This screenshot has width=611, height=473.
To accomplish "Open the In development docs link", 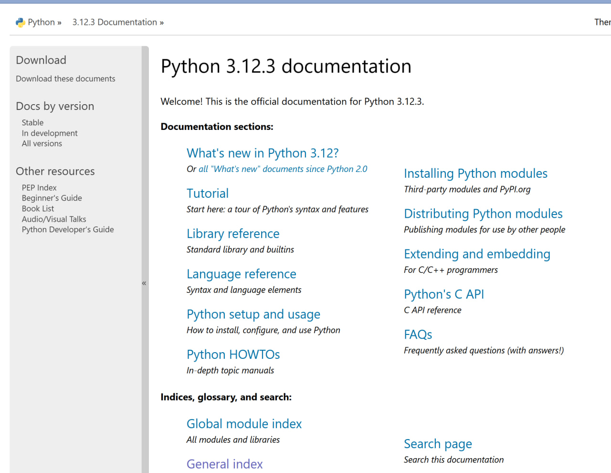I will [x=50, y=133].
